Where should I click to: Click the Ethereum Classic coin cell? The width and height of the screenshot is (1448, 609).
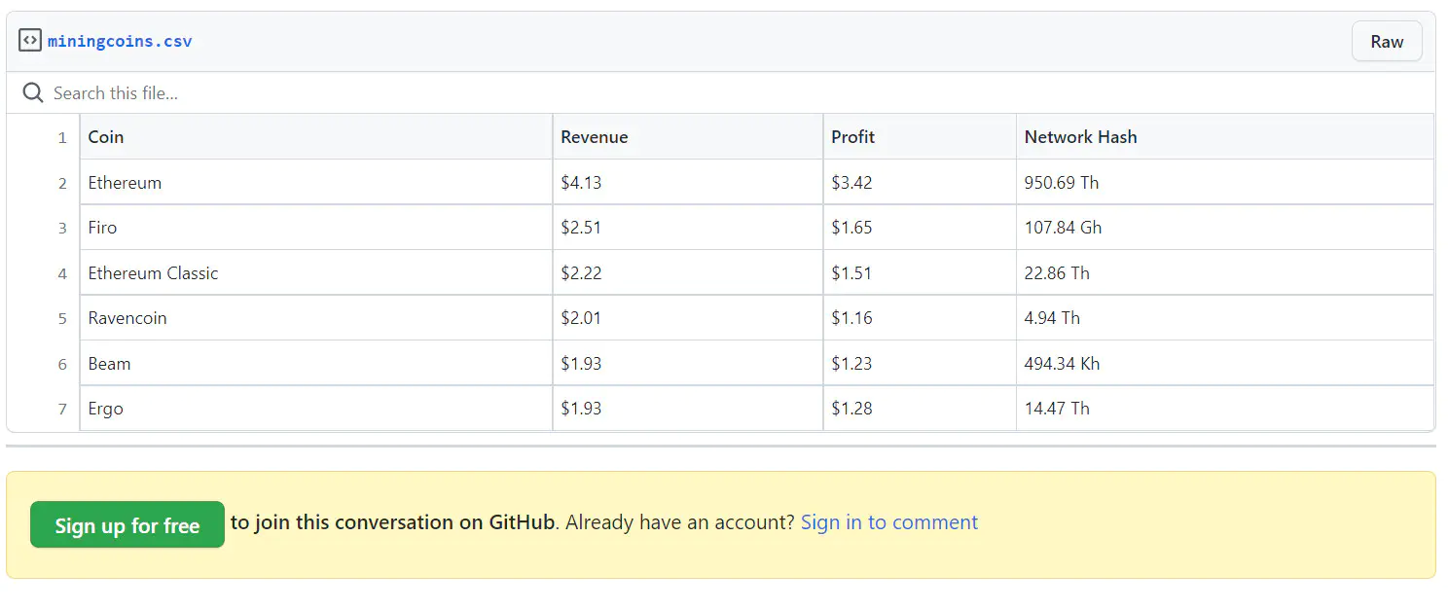click(x=316, y=273)
